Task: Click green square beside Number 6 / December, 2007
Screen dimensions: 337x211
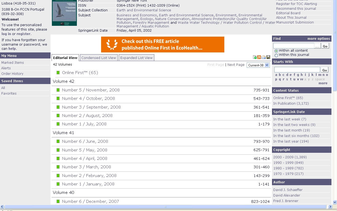Action: (x=58, y=201)
